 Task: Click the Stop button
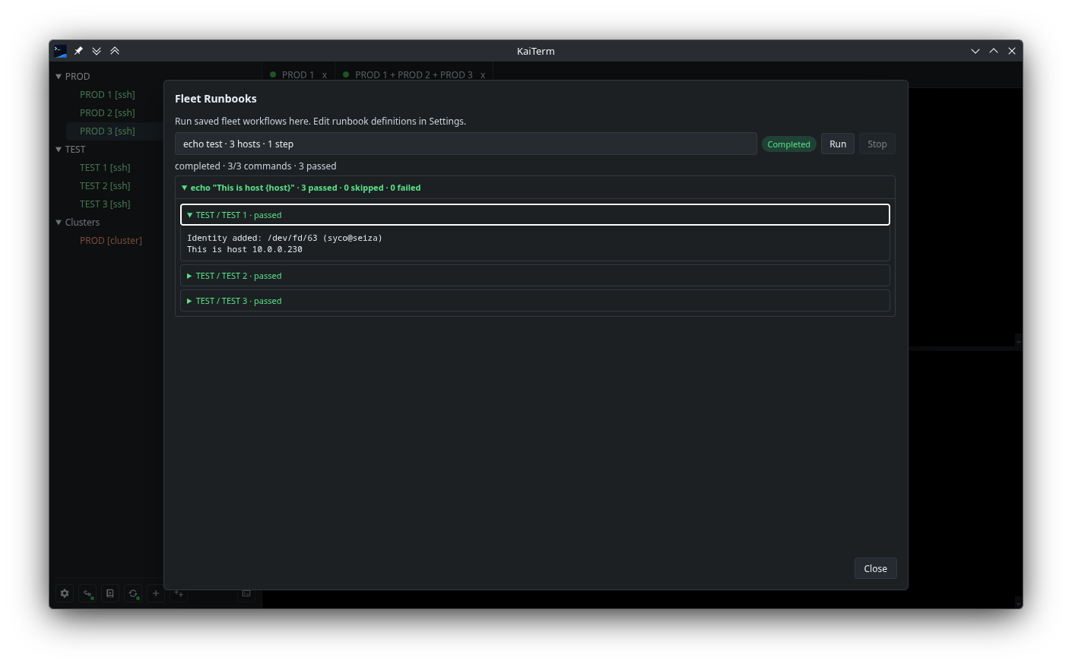pyautogui.click(x=877, y=144)
